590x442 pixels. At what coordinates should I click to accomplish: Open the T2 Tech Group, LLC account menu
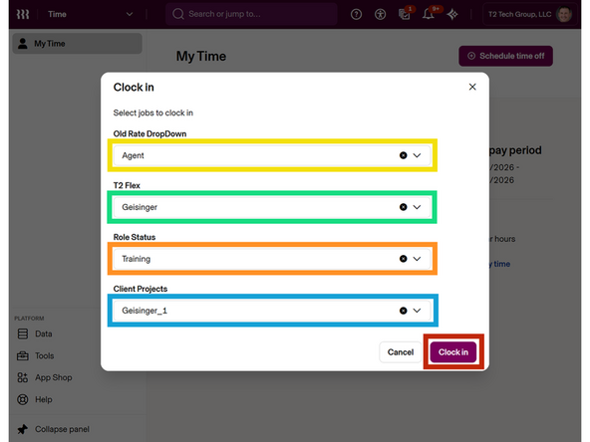pyautogui.click(x=530, y=14)
